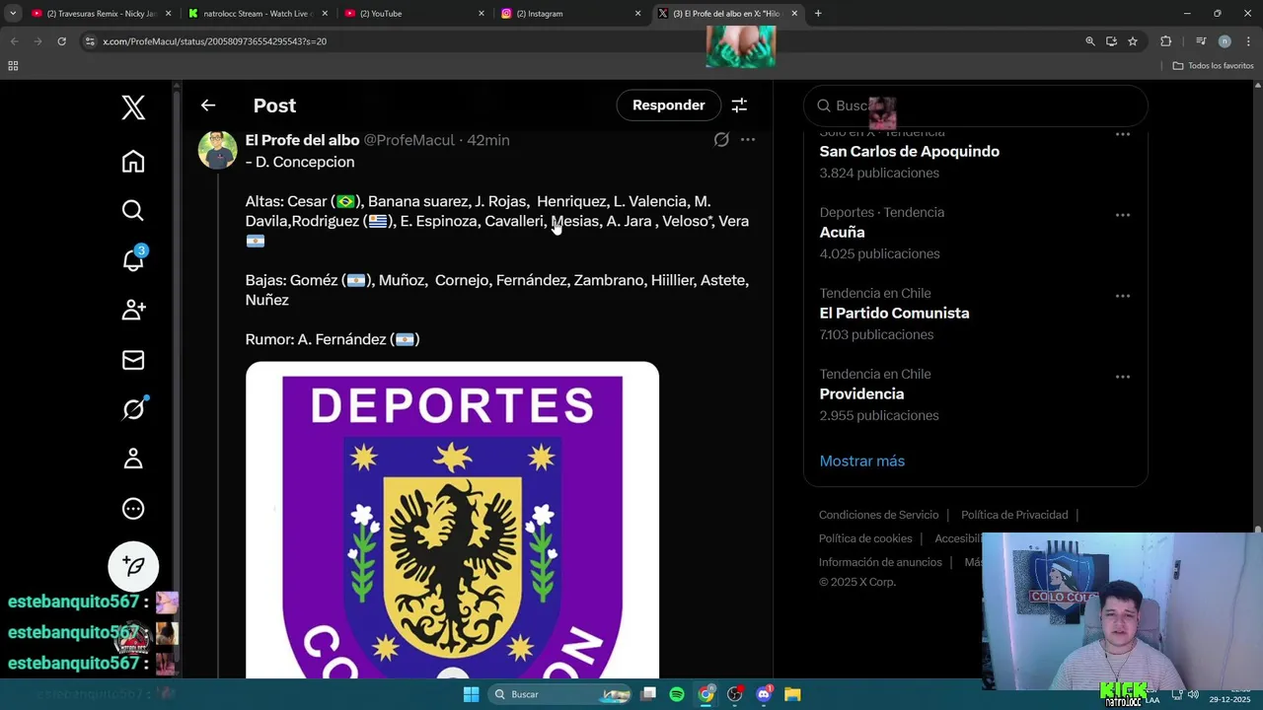This screenshot has height=710, width=1263.
Task: Open the Chrome profile avatar
Action: point(1225,41)
